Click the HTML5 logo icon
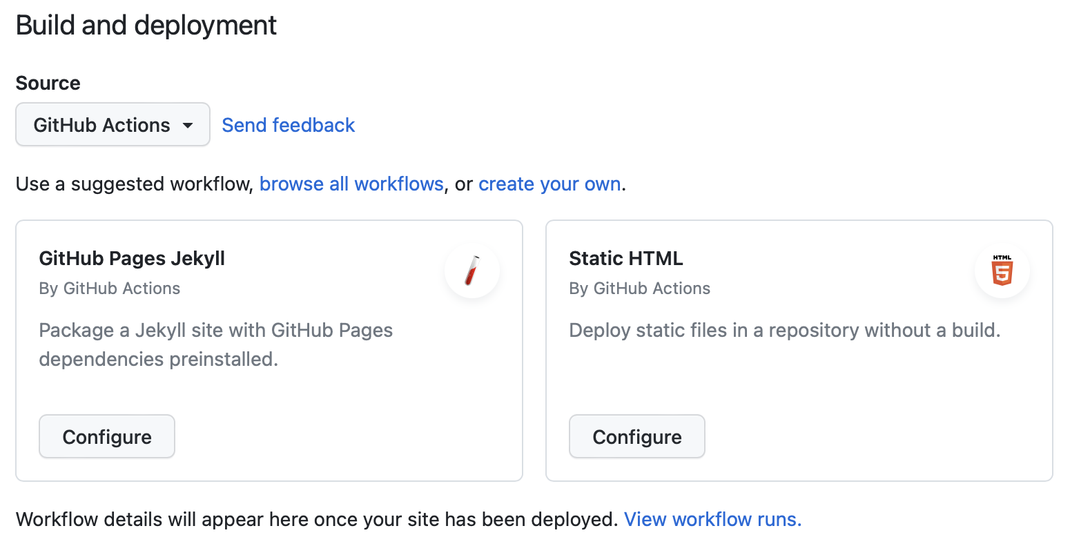1070x555 pixels. tap(1002, 271)
